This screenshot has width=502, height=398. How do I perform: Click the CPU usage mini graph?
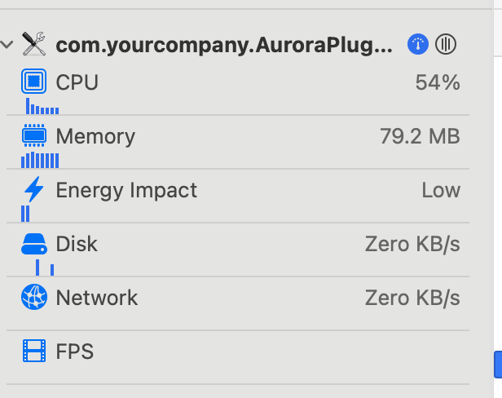42,107
